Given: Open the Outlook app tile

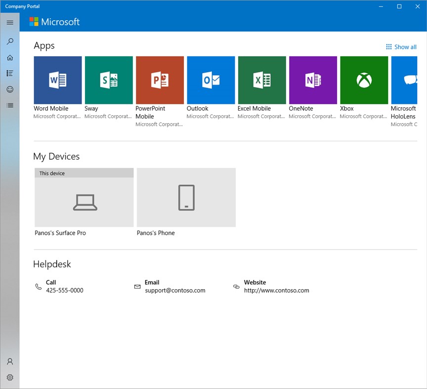Looking at the screenshot, I should pyautogui.click(x=211, y=80).
